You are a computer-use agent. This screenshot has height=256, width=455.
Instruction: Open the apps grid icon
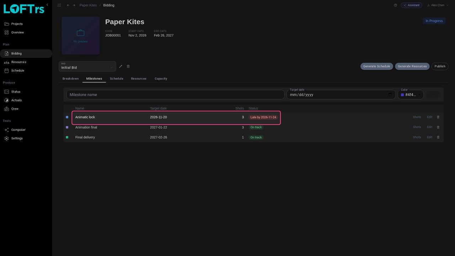[59, 5]
